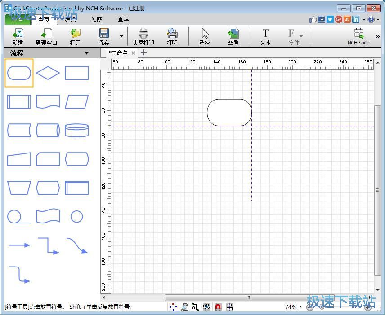Open the 74% zoom level menu
Viewport: 385px width, 315px height.
[293, 307]
